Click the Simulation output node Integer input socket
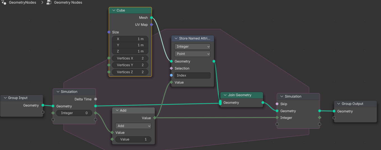The width and height of the screenshot is (381, 150). [x=277, y=118]
